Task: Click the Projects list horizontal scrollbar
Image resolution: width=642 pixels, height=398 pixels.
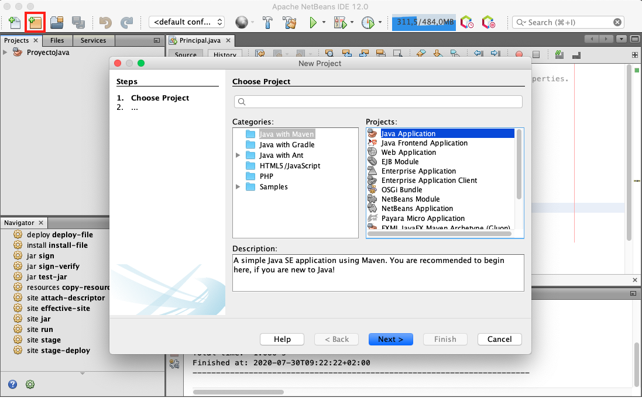Action: [440, 234]
